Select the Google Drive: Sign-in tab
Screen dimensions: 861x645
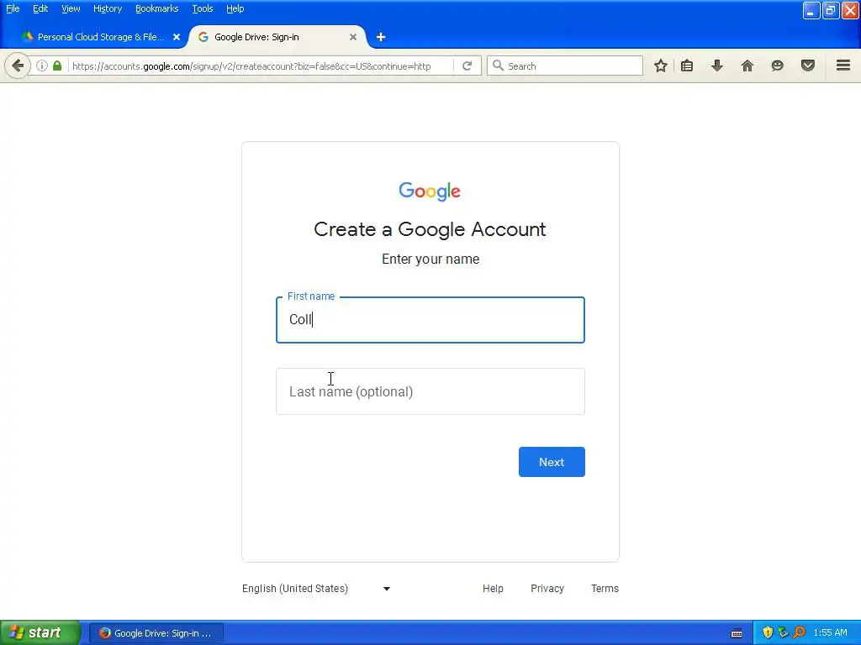point(277,37)
